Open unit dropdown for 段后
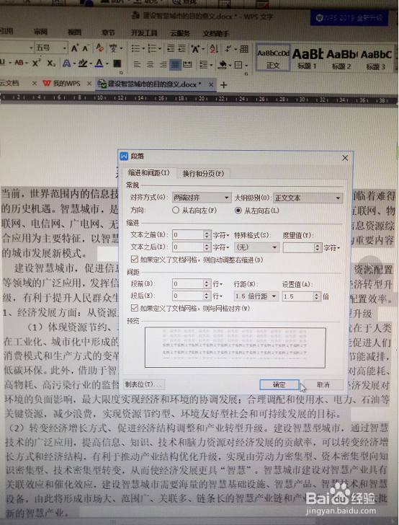This screenshot has height=525, width=399. click(218, 296)
